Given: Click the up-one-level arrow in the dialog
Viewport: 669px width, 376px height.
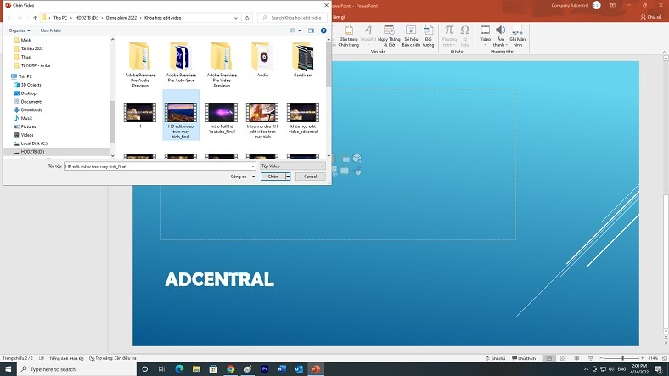Looking at the screenshot, I should point(34,17).
